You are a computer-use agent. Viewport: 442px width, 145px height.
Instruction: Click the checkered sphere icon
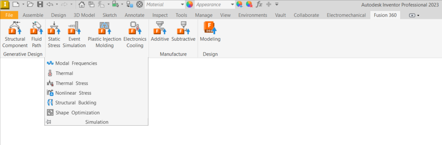(139, 4)
